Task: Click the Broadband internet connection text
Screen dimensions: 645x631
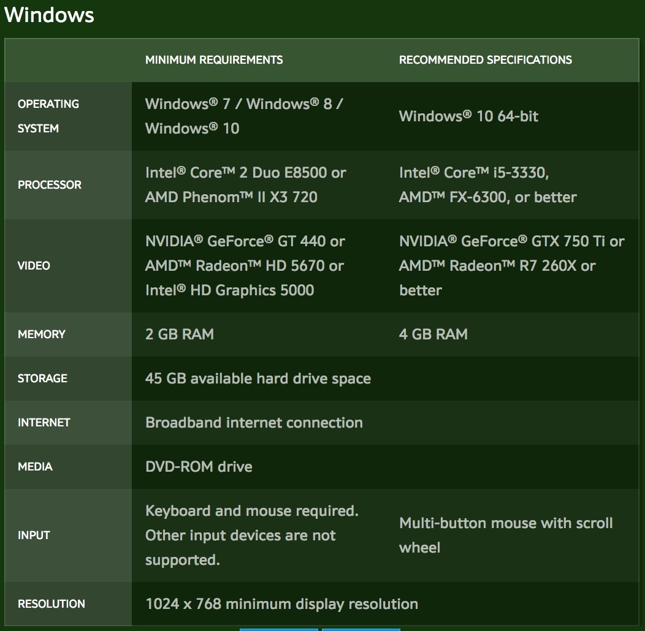Action: pyautogui.click(x=254, y=423)
